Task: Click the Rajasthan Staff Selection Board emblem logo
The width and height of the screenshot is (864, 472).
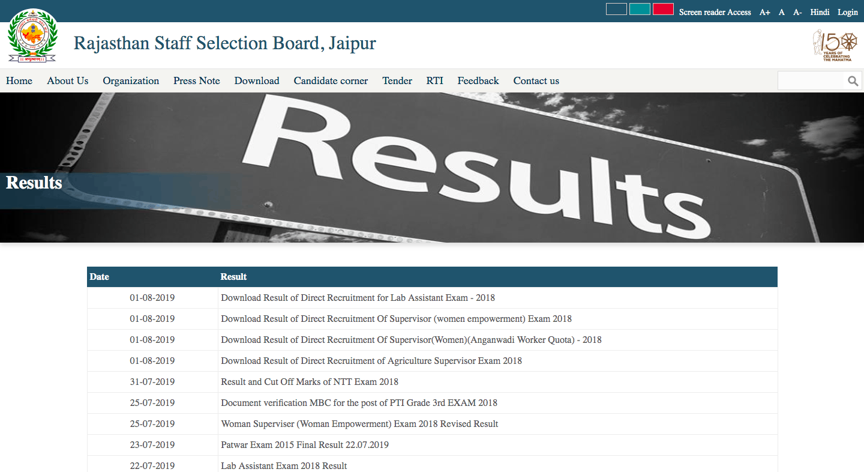Action: pyautogui.click(x=32, y=36)
